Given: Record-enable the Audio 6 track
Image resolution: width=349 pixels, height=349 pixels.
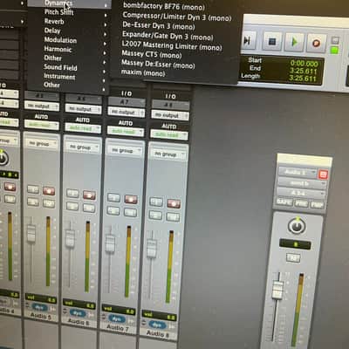Looking at the screenshot, I should (x=89, y=195).
